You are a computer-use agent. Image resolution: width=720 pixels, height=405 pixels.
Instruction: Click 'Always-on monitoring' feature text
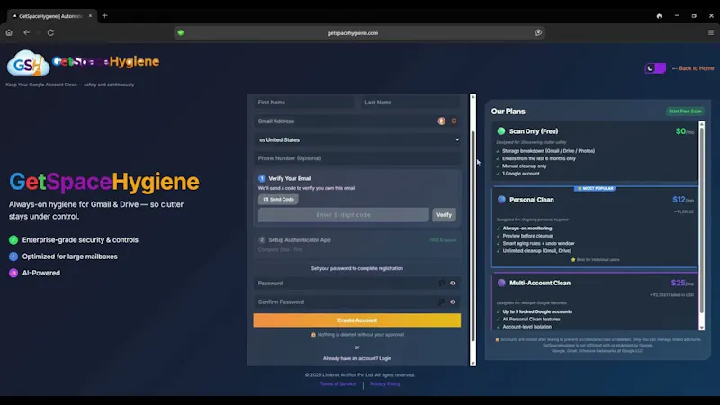(x=527, y=229)
